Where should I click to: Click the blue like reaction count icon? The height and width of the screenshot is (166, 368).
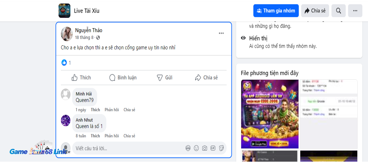tap(64, 63)
